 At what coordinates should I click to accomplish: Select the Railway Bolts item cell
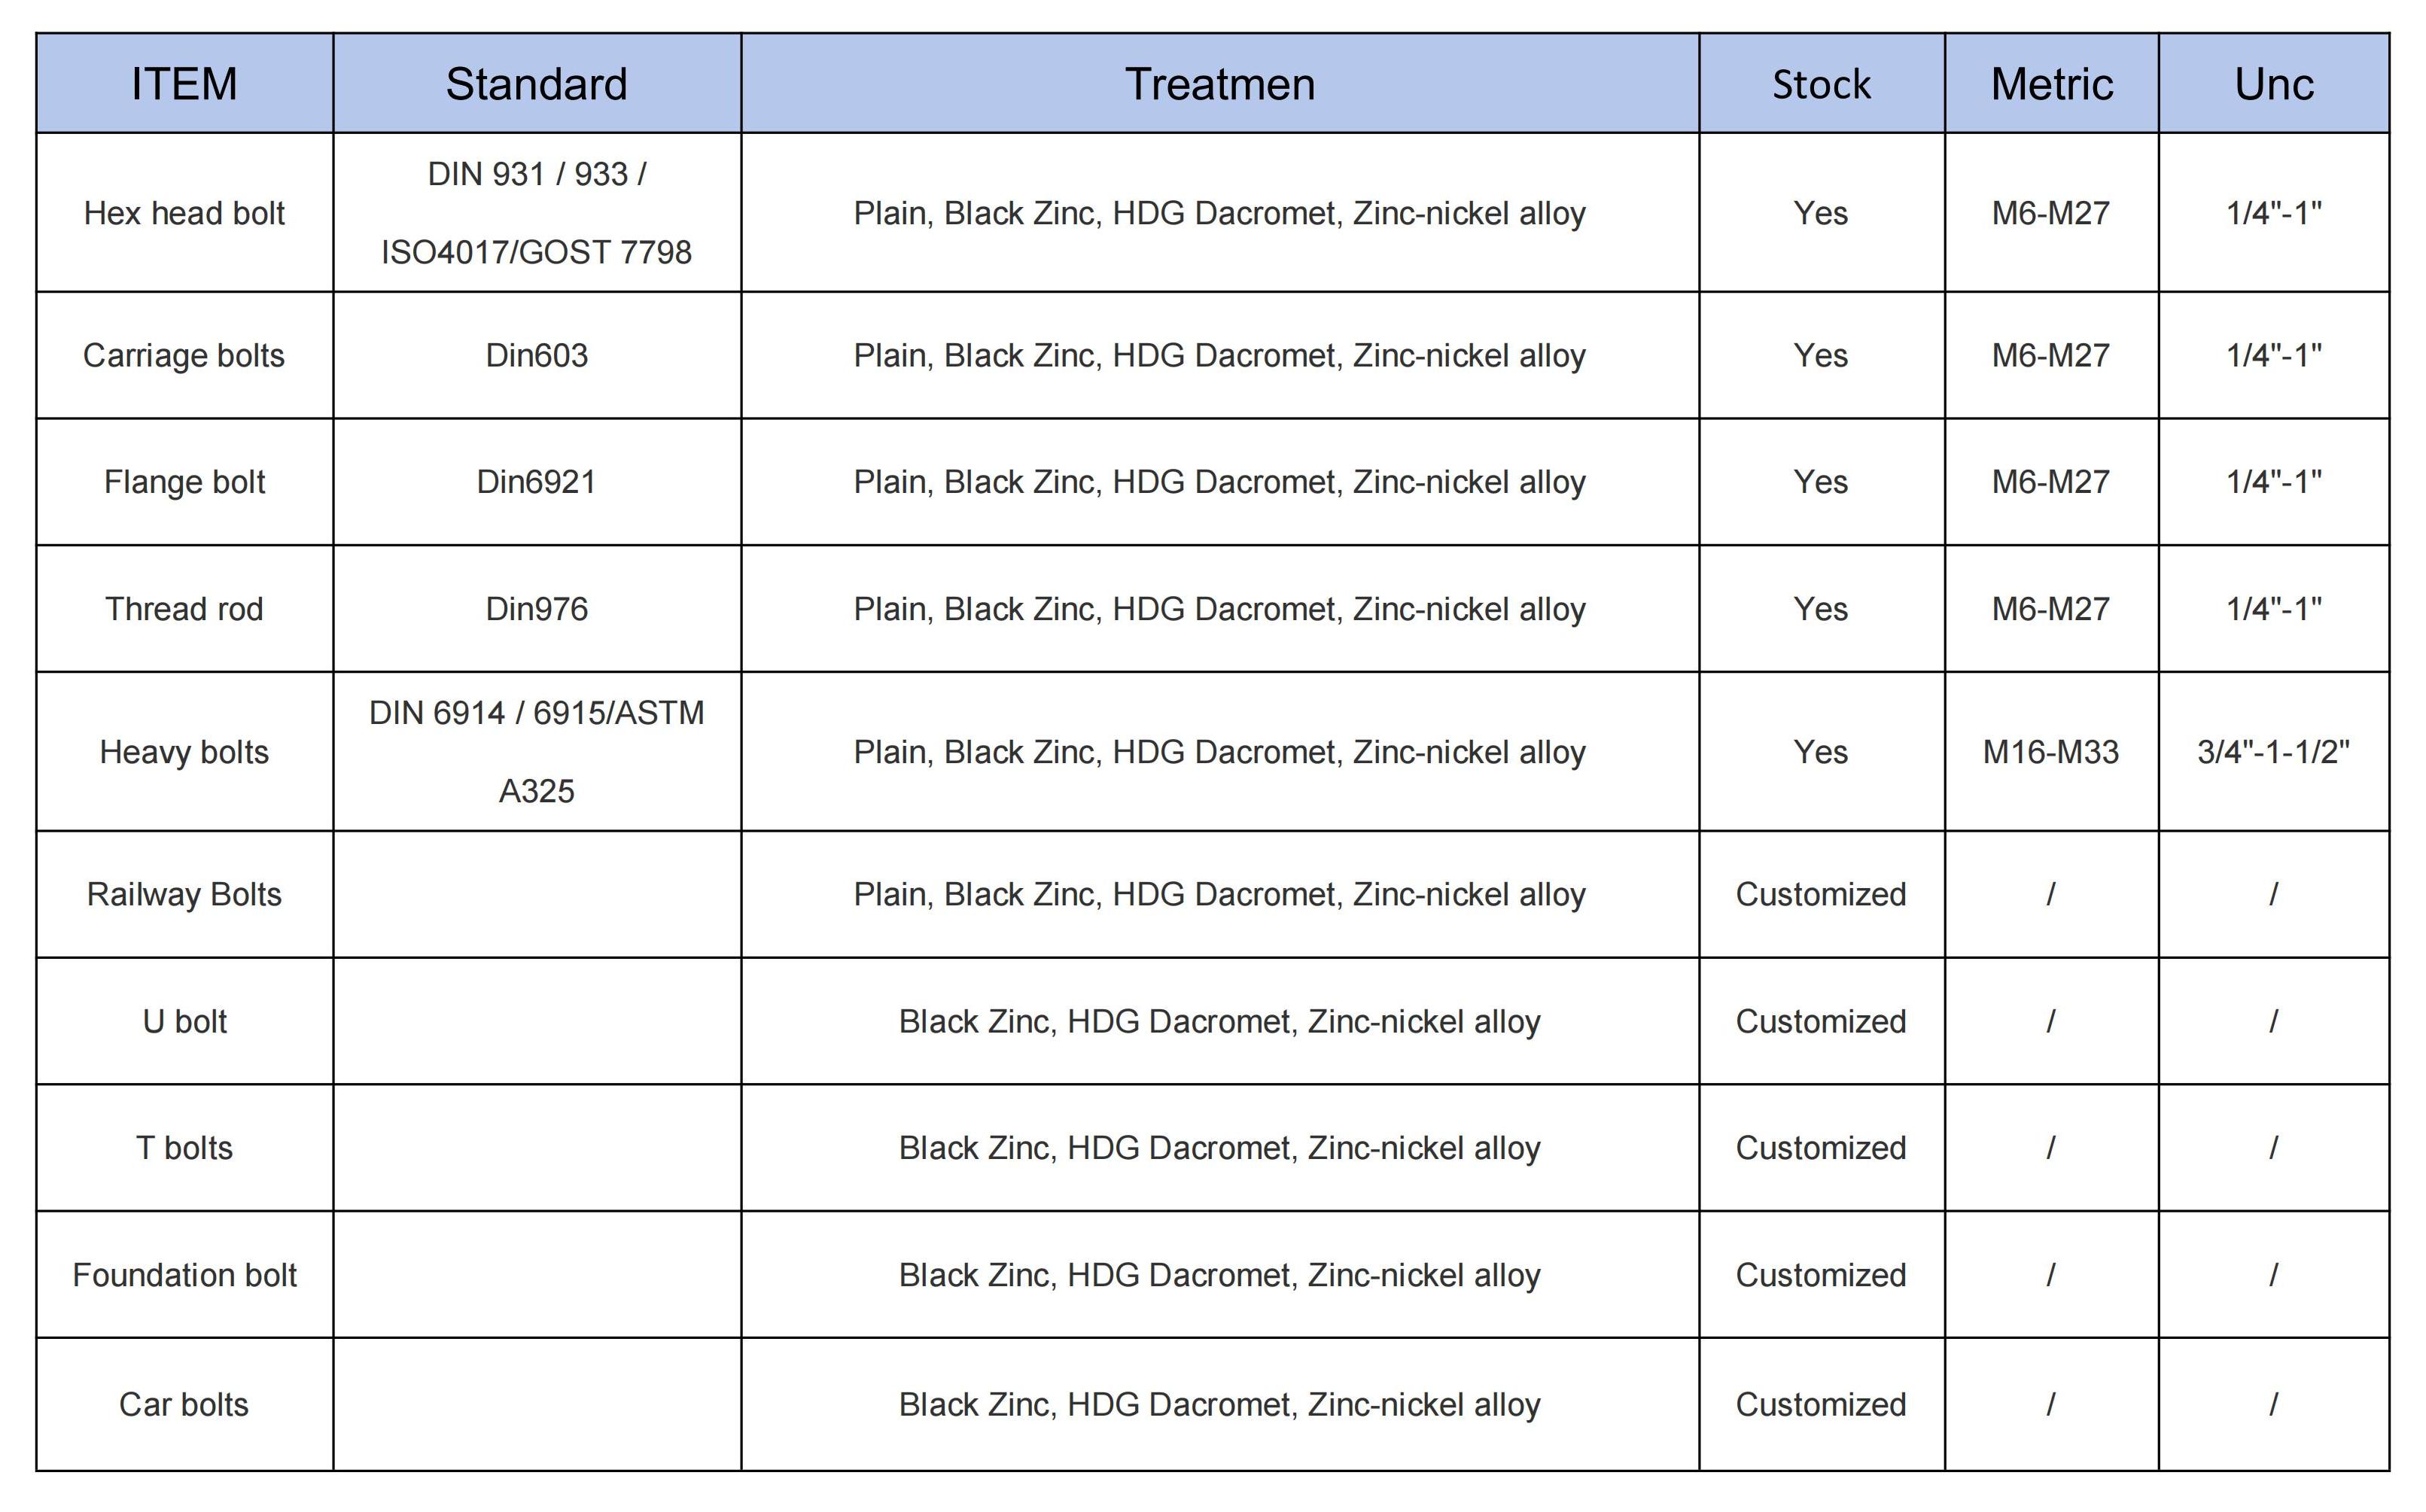click(x=184, y=894)
